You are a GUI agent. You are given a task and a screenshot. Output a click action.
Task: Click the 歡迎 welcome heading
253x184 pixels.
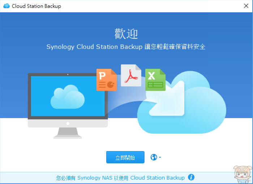[x=126, y=34]
